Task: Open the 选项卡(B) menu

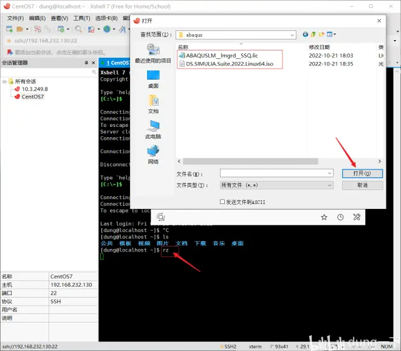Action: [x=106, y=18]
